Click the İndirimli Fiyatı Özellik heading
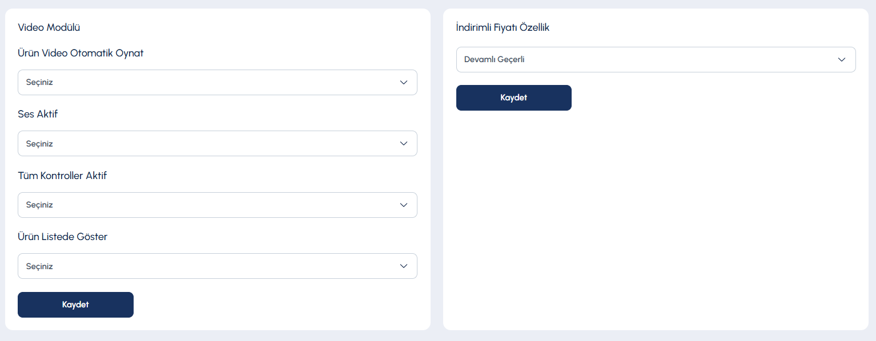 pyautogui.click(x=503, y=27)
